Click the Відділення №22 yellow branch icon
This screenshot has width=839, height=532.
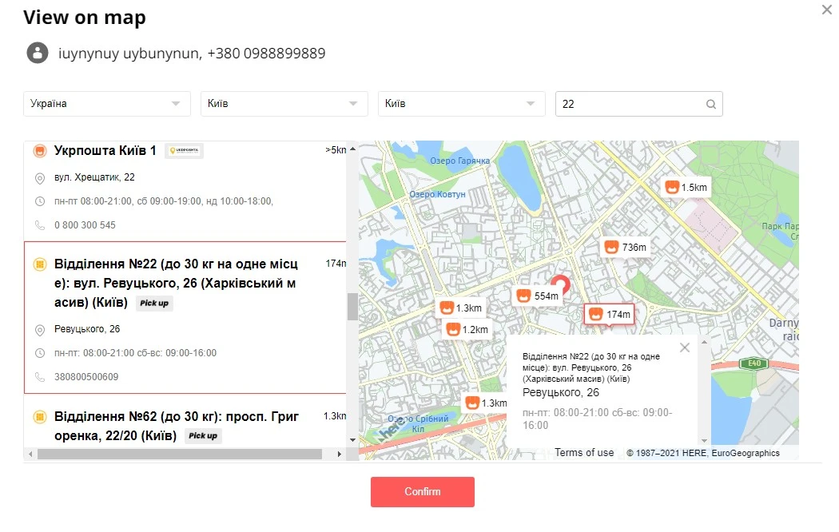click(40, 264)
